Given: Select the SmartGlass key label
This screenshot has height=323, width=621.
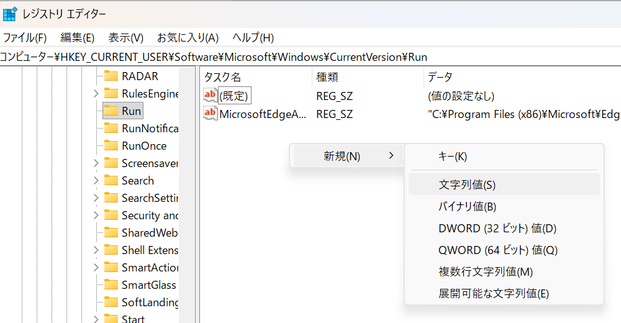Looking at the screenshot, I should tap(148, 285).
